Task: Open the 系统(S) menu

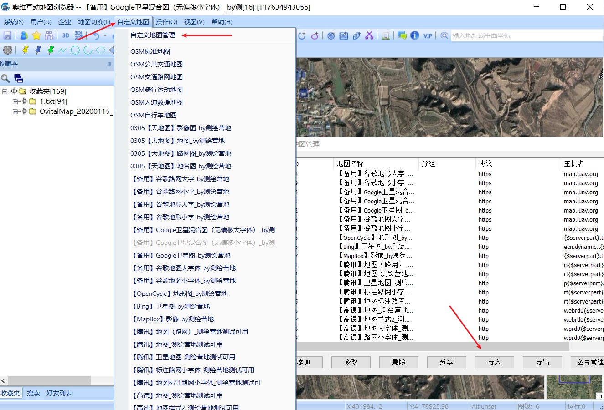Action: [x=14, y=22]
